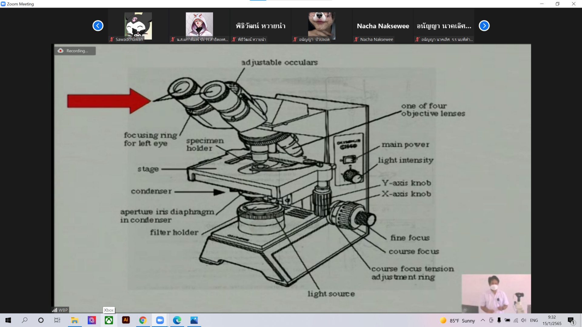Open Microsoft Edge from taskbar
The image size is (582, 327).
[x=177, y=320]
